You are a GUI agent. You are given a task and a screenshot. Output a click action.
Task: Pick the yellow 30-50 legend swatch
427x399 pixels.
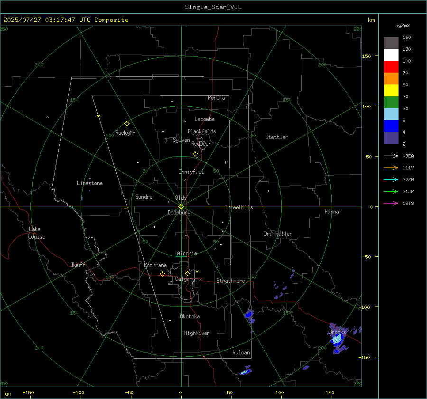click(391, 91)
